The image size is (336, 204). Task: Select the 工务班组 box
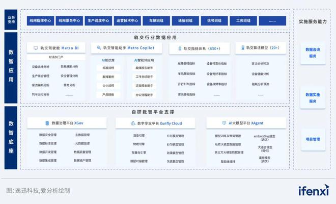pos(243,20)
